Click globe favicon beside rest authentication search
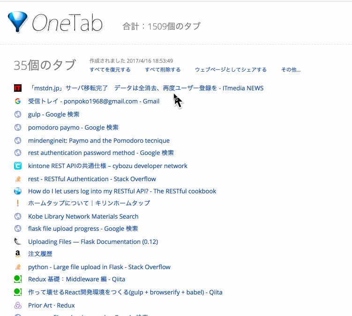 pyautogui.click(x=18, y=153)
